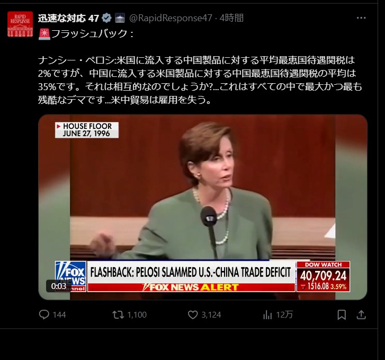Viewport: 385px width, 360px height.
Task: Open the three-dot more options menu
Action: coord(361,18)
